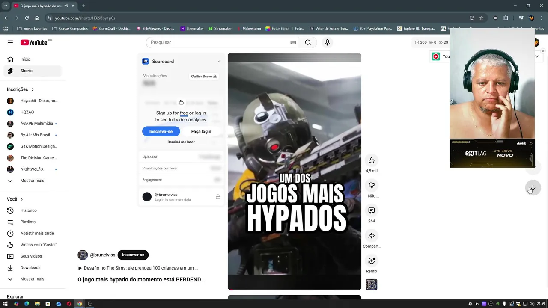Expand Mostrar mais under Inscrições
Screen dimensions: 548x308
point(33,181)
